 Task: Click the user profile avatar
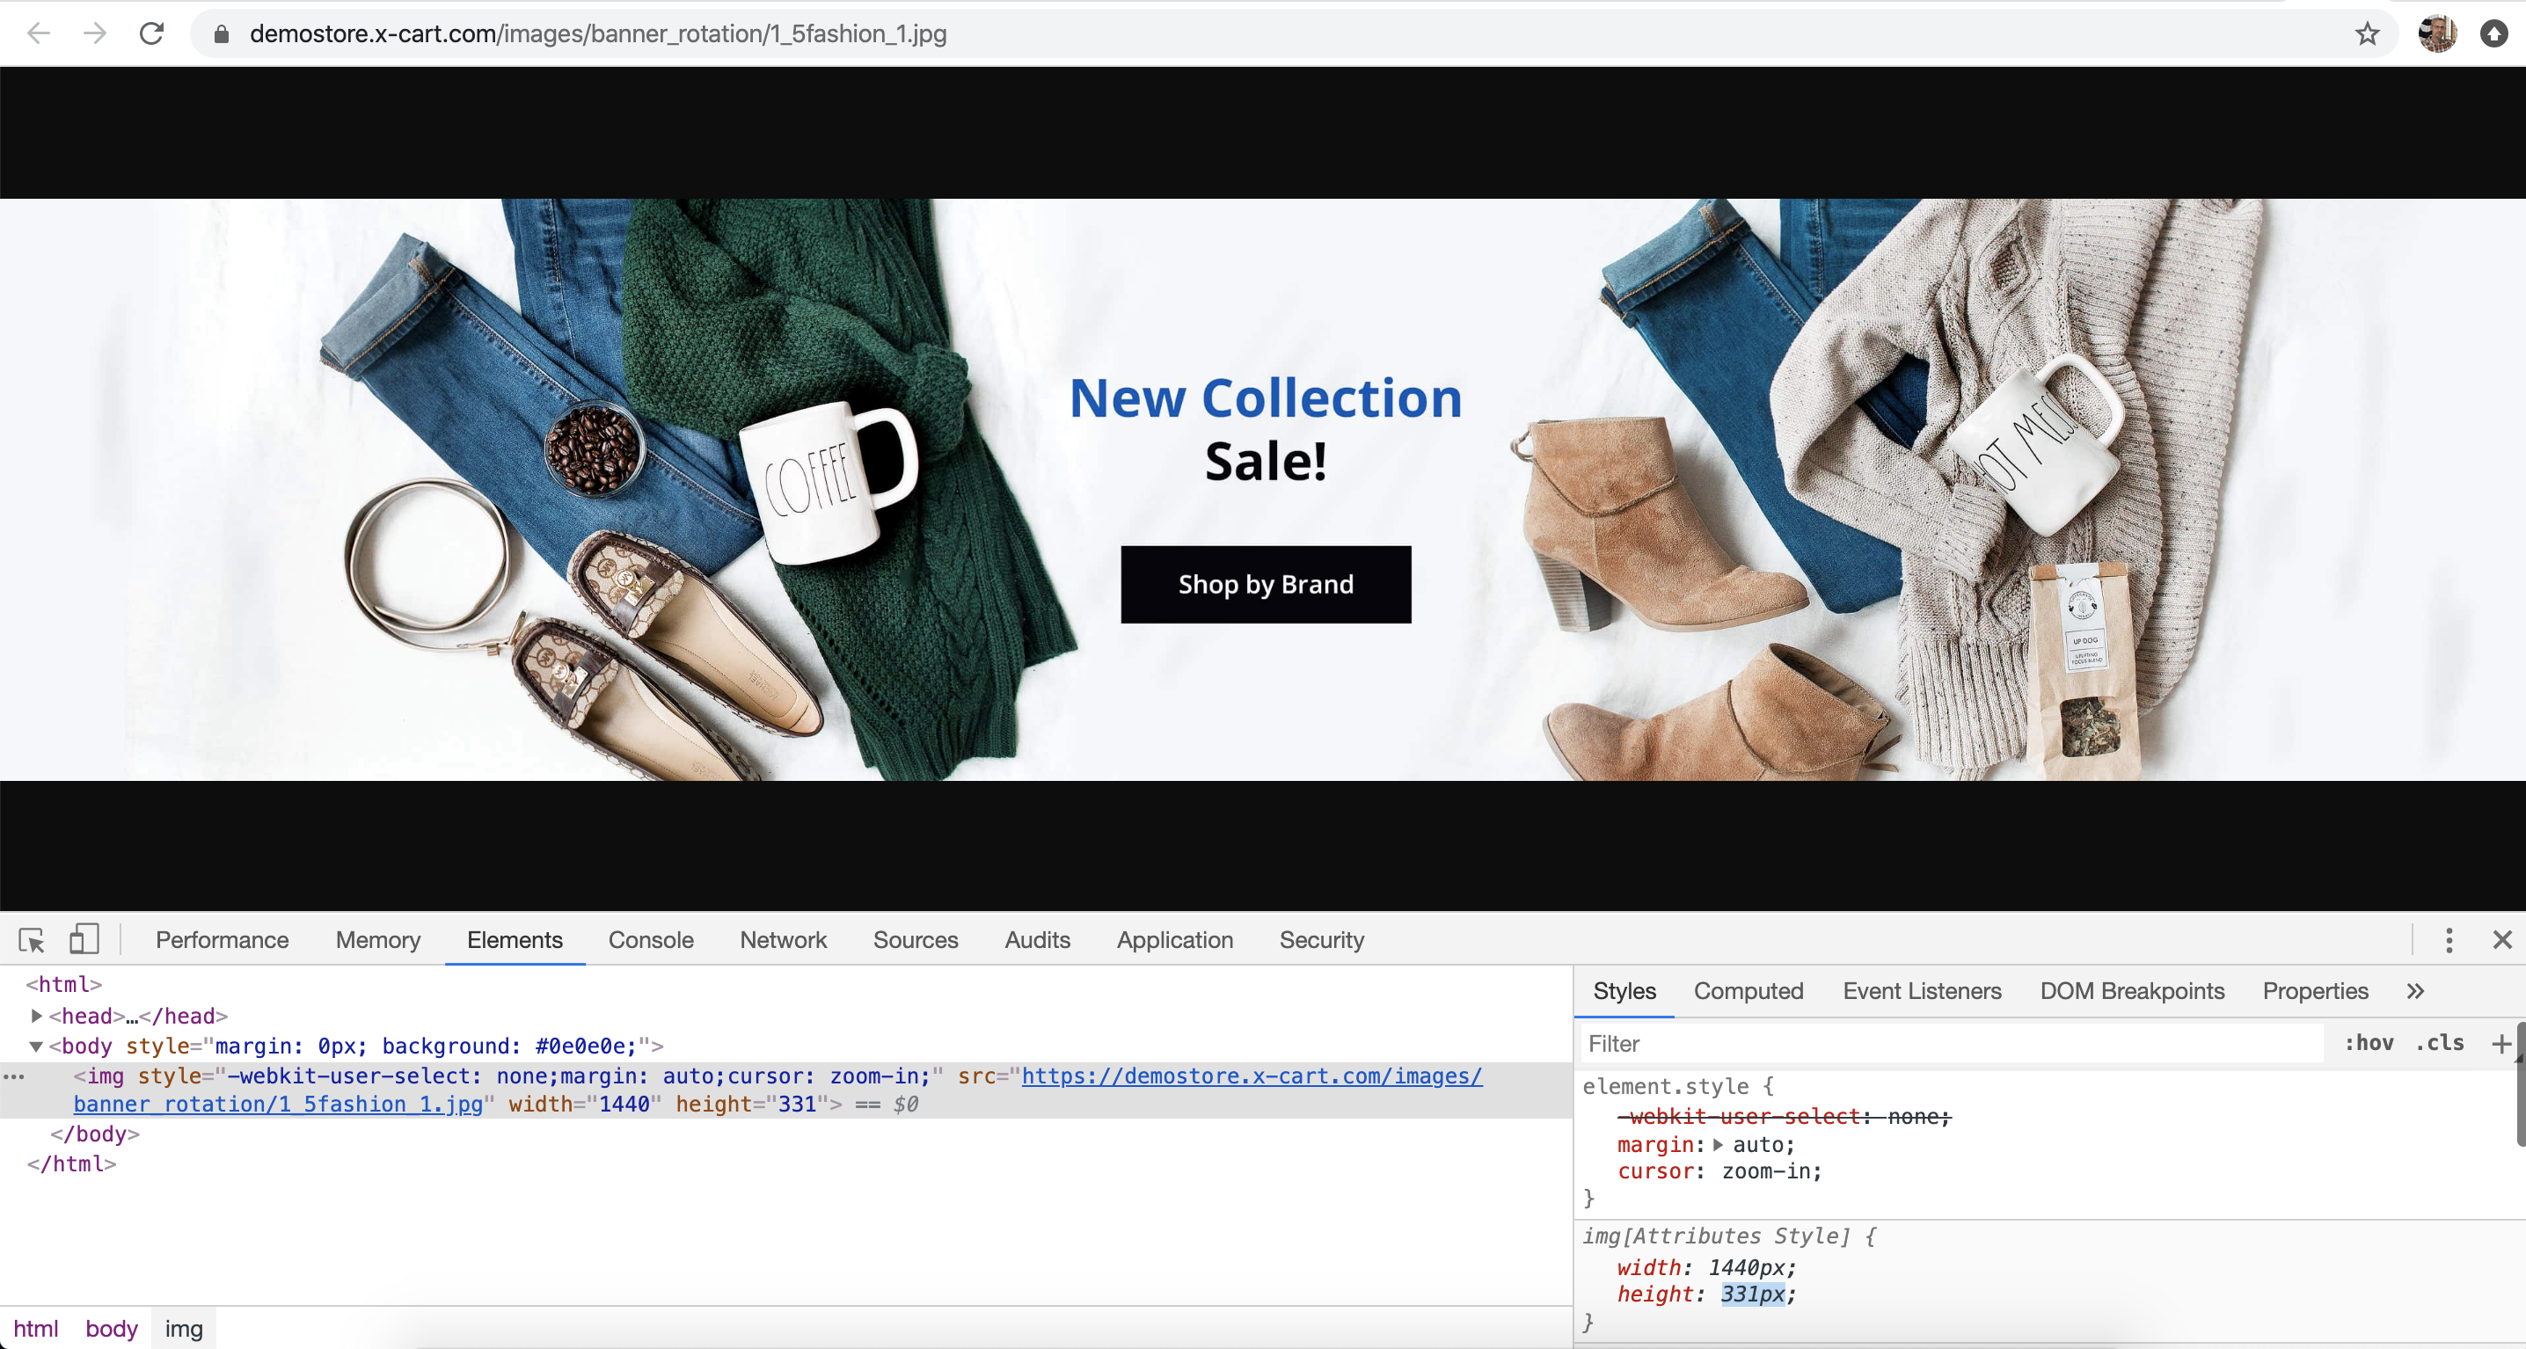tap(2437, 34)
